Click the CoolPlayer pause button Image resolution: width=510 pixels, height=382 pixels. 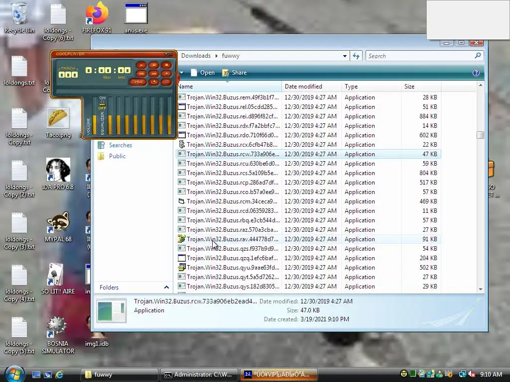point(154,65)
